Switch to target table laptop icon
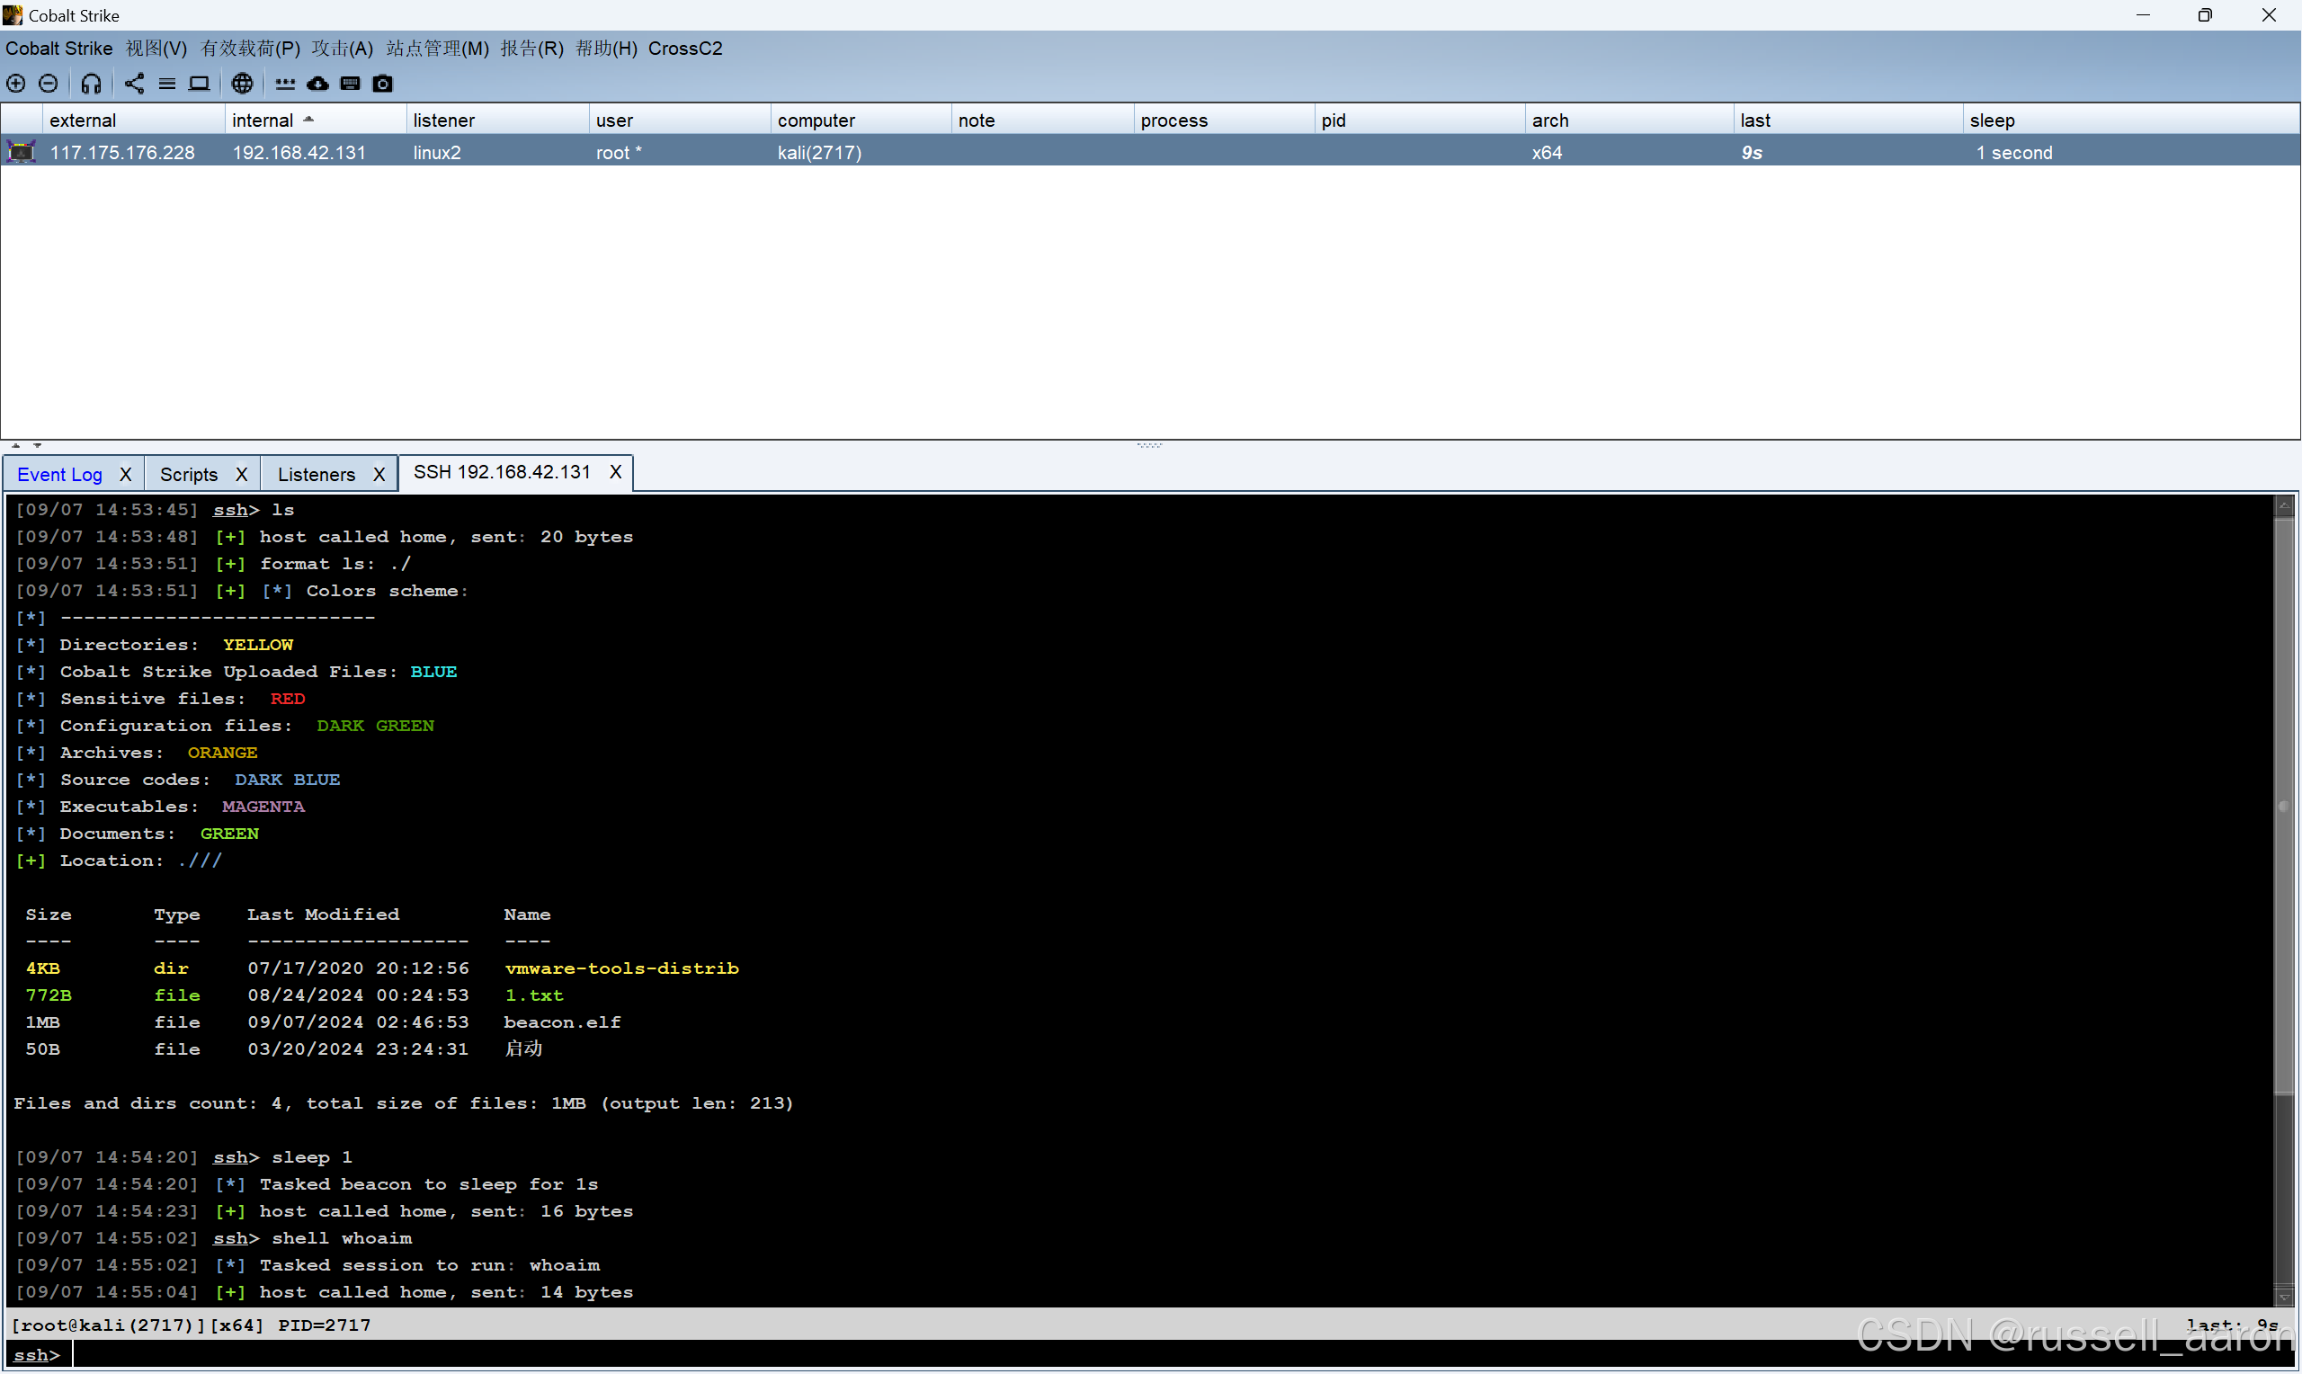Viewport: 2302px width, 1374px height. pos(199,84)
